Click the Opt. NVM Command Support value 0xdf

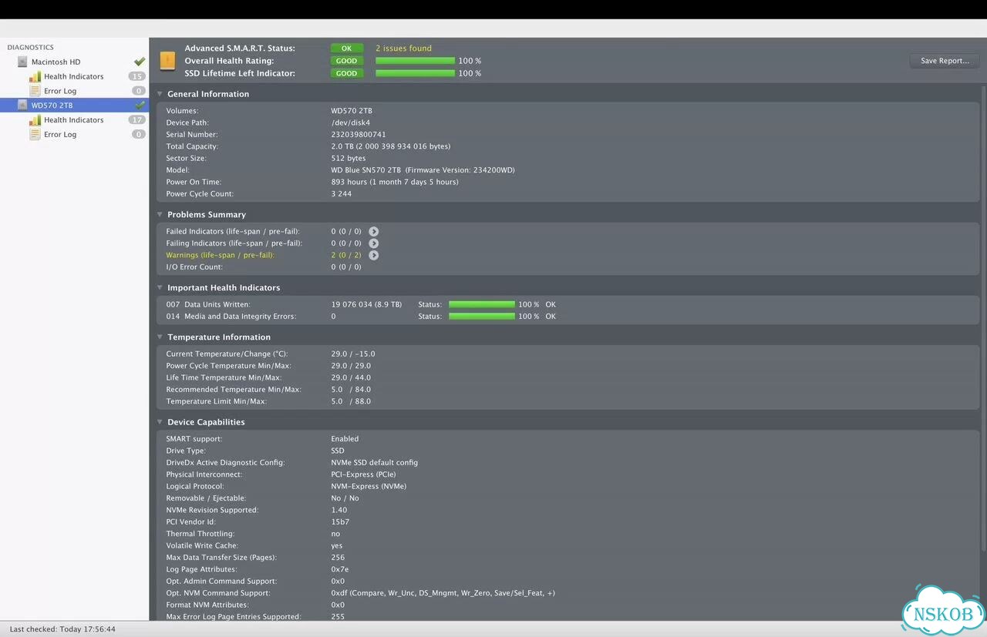click(x=443, y=593)
